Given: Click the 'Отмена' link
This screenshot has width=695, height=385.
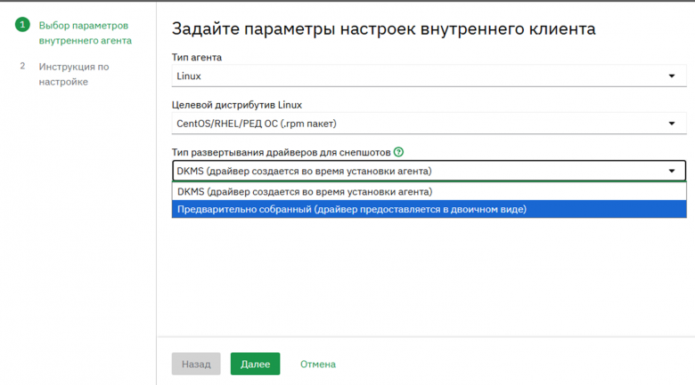Looking at the screenshot, I should 317,364.
